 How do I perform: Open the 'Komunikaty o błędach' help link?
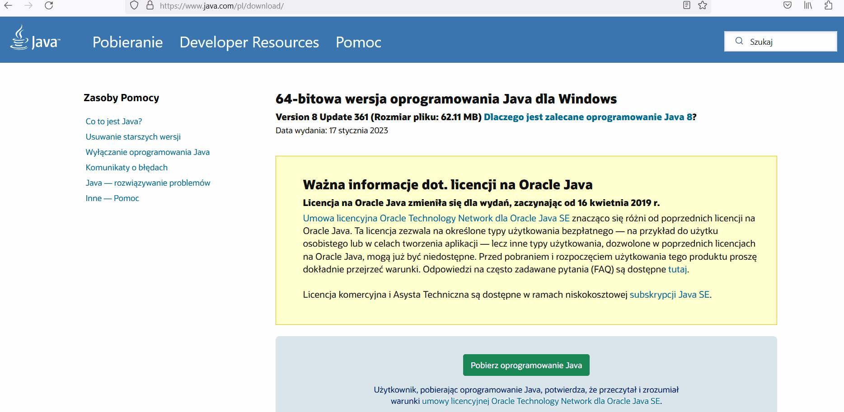pos(127,168)
